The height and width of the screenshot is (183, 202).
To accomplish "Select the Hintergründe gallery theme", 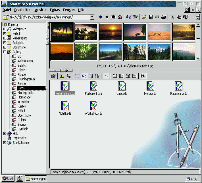I will tap(26, 93).
